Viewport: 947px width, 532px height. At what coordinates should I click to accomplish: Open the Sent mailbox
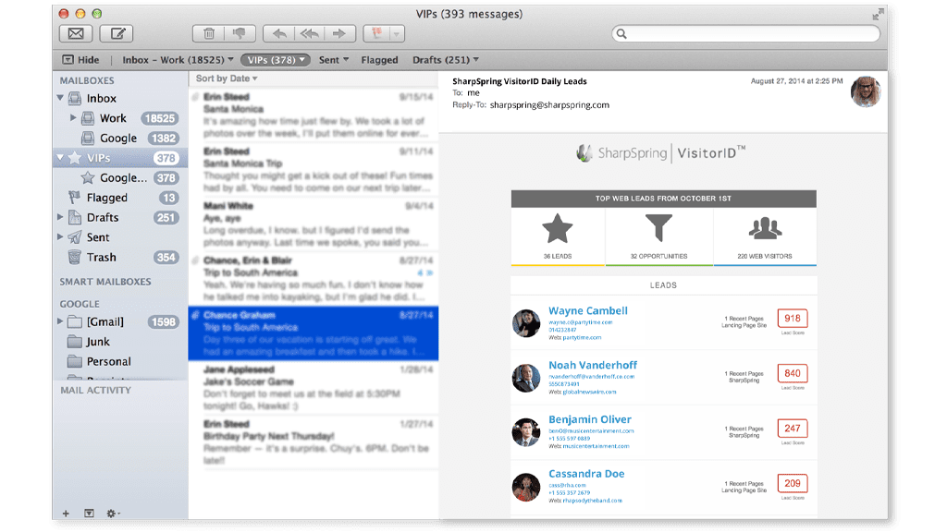(98, 237)
